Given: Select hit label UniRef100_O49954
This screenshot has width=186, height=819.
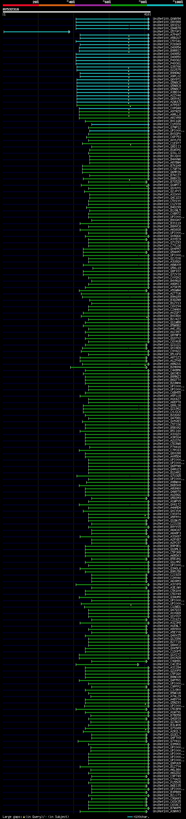Looking at the screenshot, I should pos(167,48).
